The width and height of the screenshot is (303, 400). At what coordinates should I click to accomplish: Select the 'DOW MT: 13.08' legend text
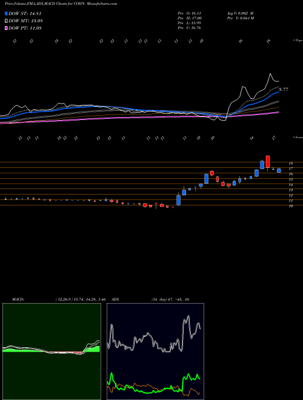(25, 21)
